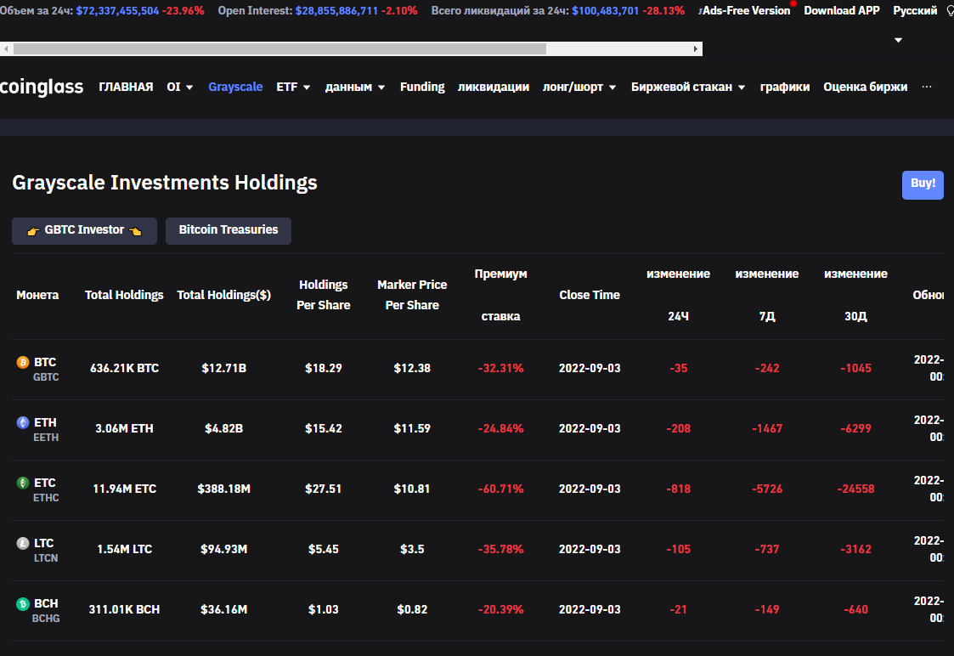The width and height of the screenshot is (954, 656).
Task: Click the 24h volume $72,337,455,504 value
Action: [117, 11]
